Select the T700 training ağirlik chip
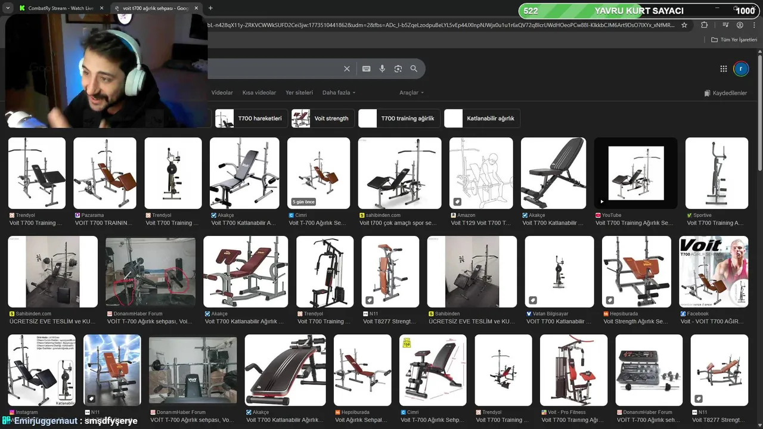This screenshot has width=763, height=429. point(399,119)
